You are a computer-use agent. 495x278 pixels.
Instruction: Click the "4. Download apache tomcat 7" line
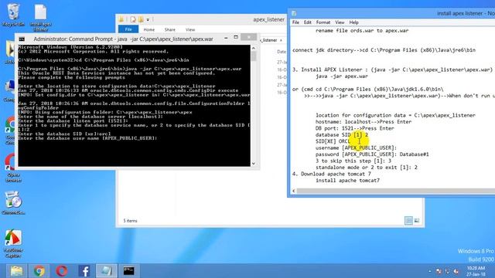click(332, 174)
